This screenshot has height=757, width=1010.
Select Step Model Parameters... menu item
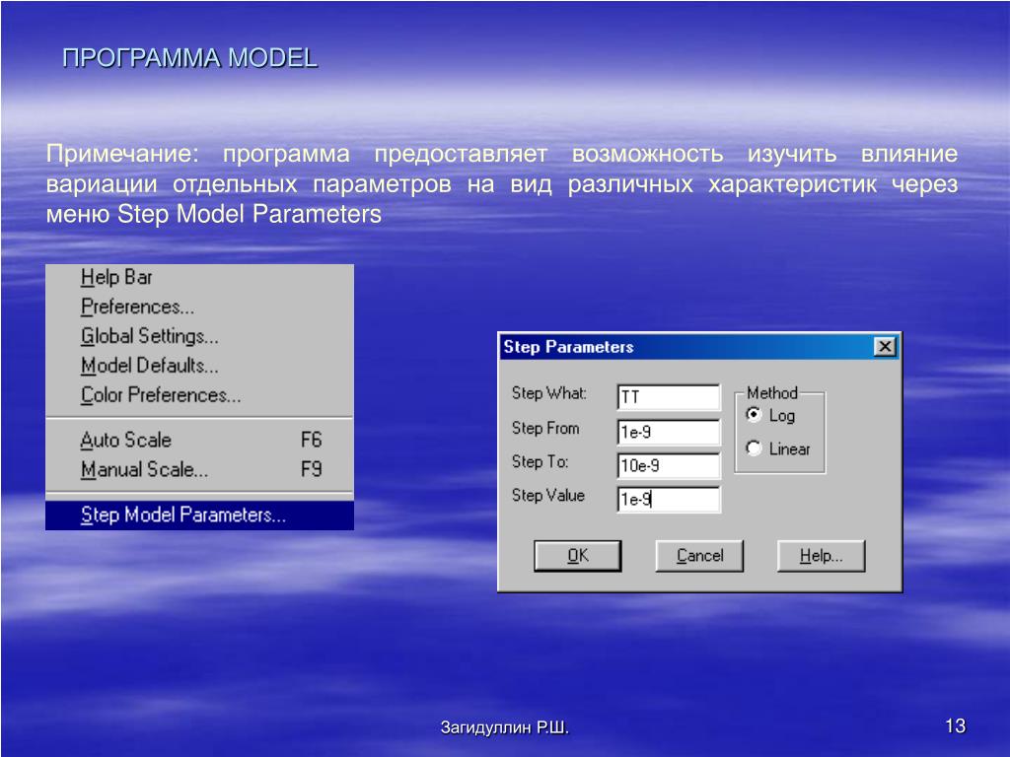pyautogui.click(x=199, y=515)
